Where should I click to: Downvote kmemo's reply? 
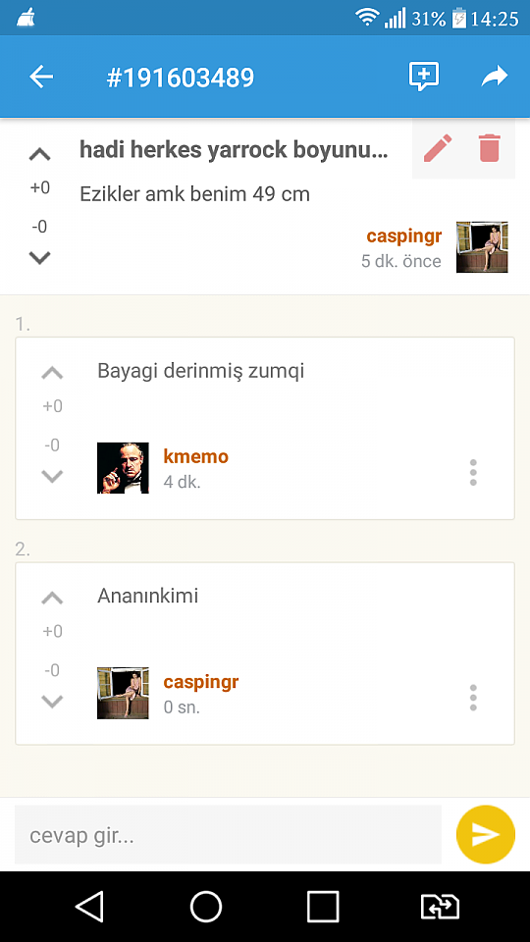[52, 477]
